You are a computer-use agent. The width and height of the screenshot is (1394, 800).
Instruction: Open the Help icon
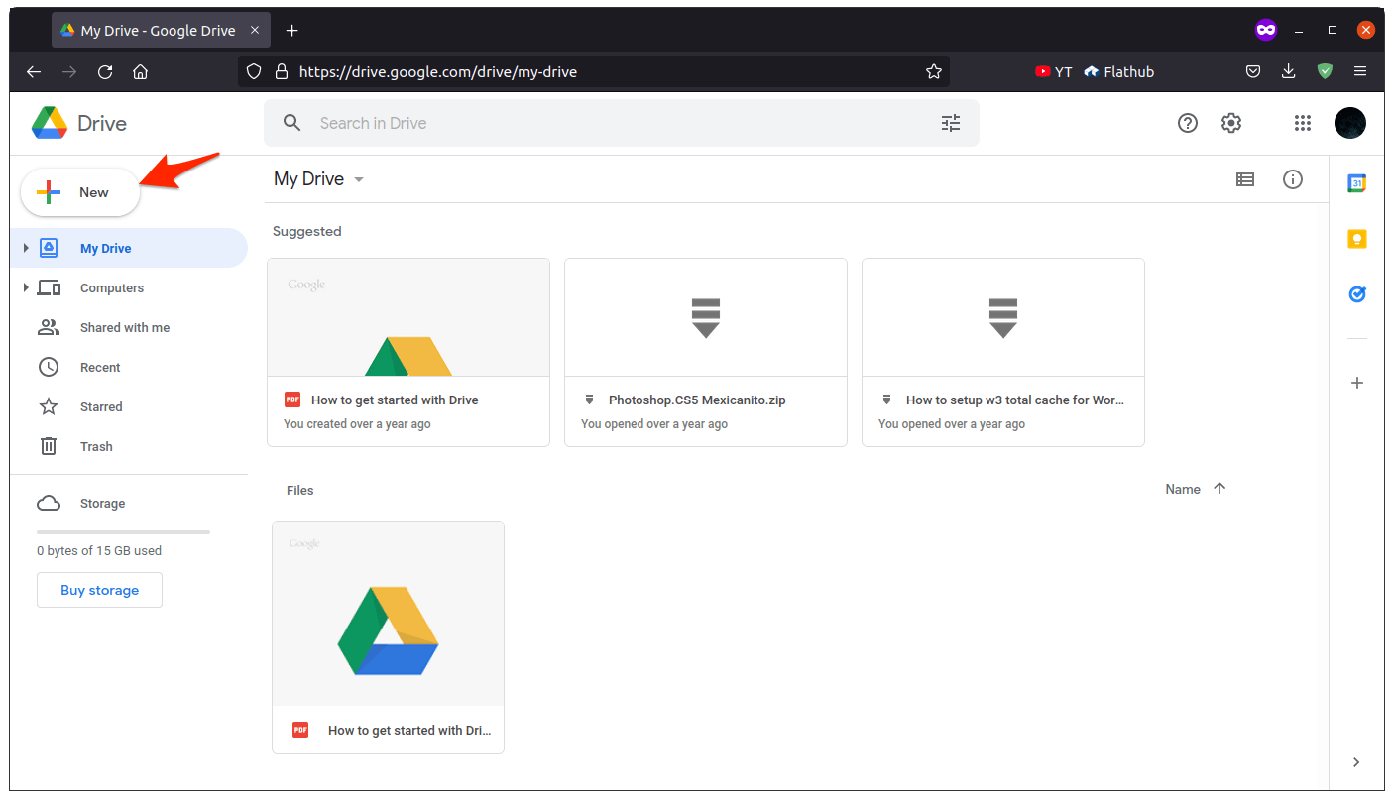(1188, 122)
